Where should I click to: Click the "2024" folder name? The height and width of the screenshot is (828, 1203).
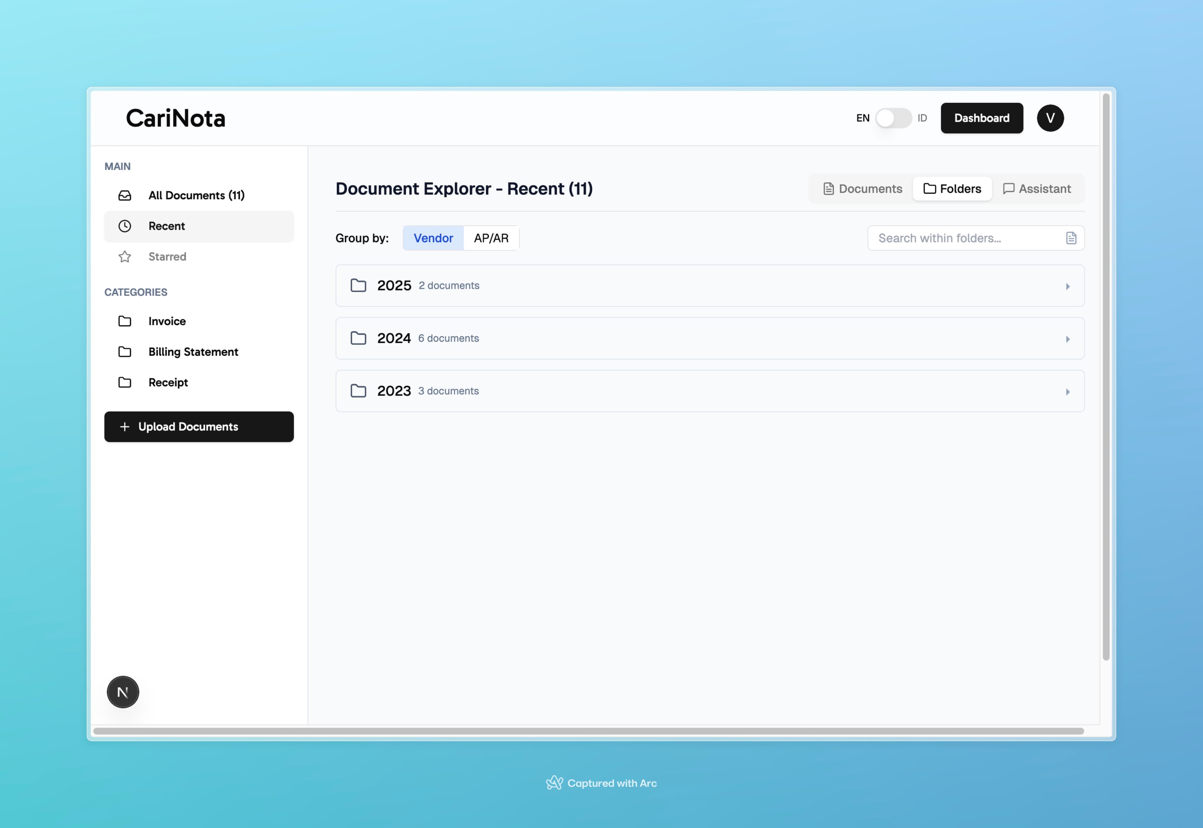coord(394,338)
